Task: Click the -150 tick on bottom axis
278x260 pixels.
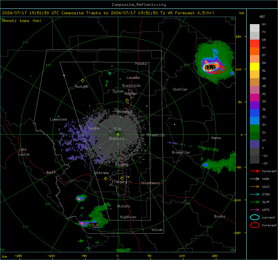Action: (18, 256)
